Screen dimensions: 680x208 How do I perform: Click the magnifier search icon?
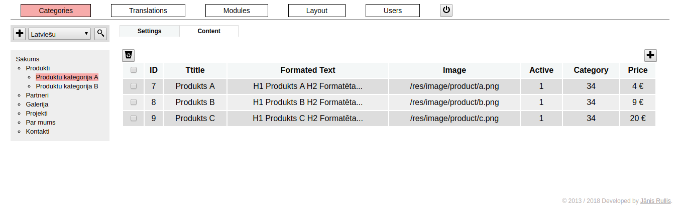click(x=101, y=34)
